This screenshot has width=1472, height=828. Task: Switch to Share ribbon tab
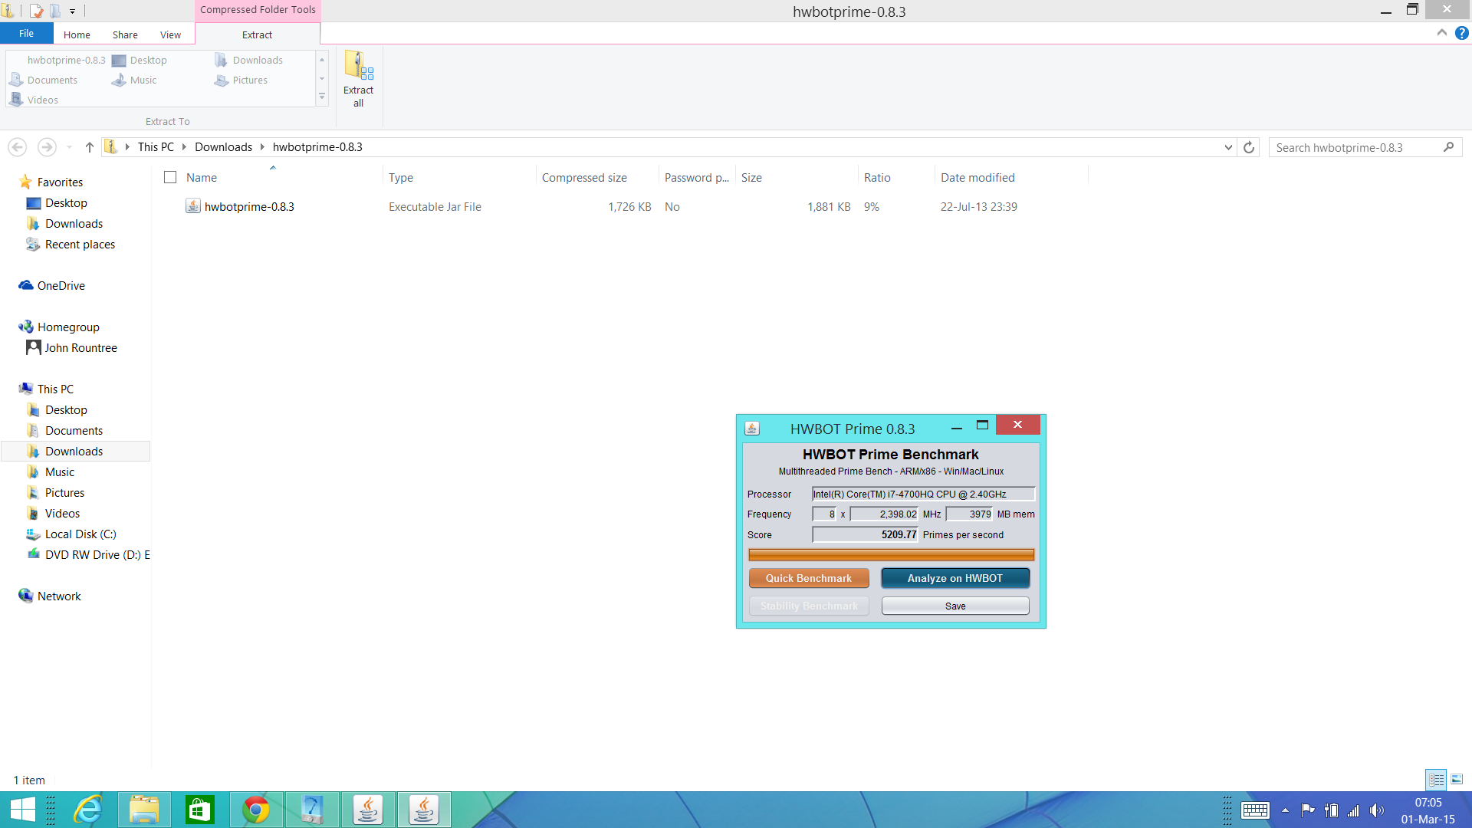[x=125, y=34]
